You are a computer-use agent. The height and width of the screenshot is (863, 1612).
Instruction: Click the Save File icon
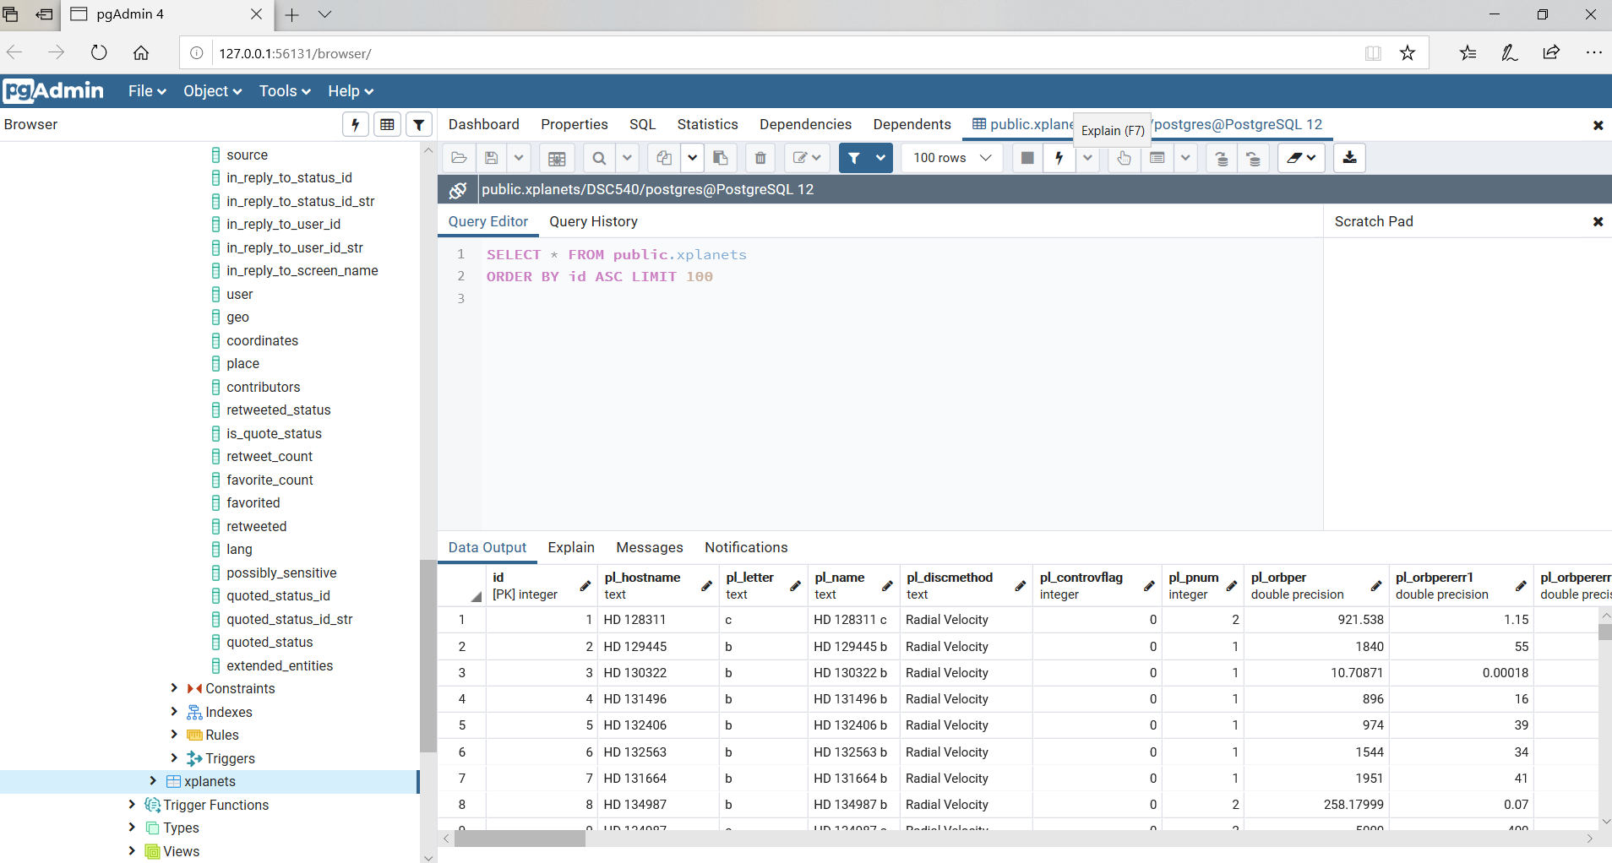click(491, 158)
